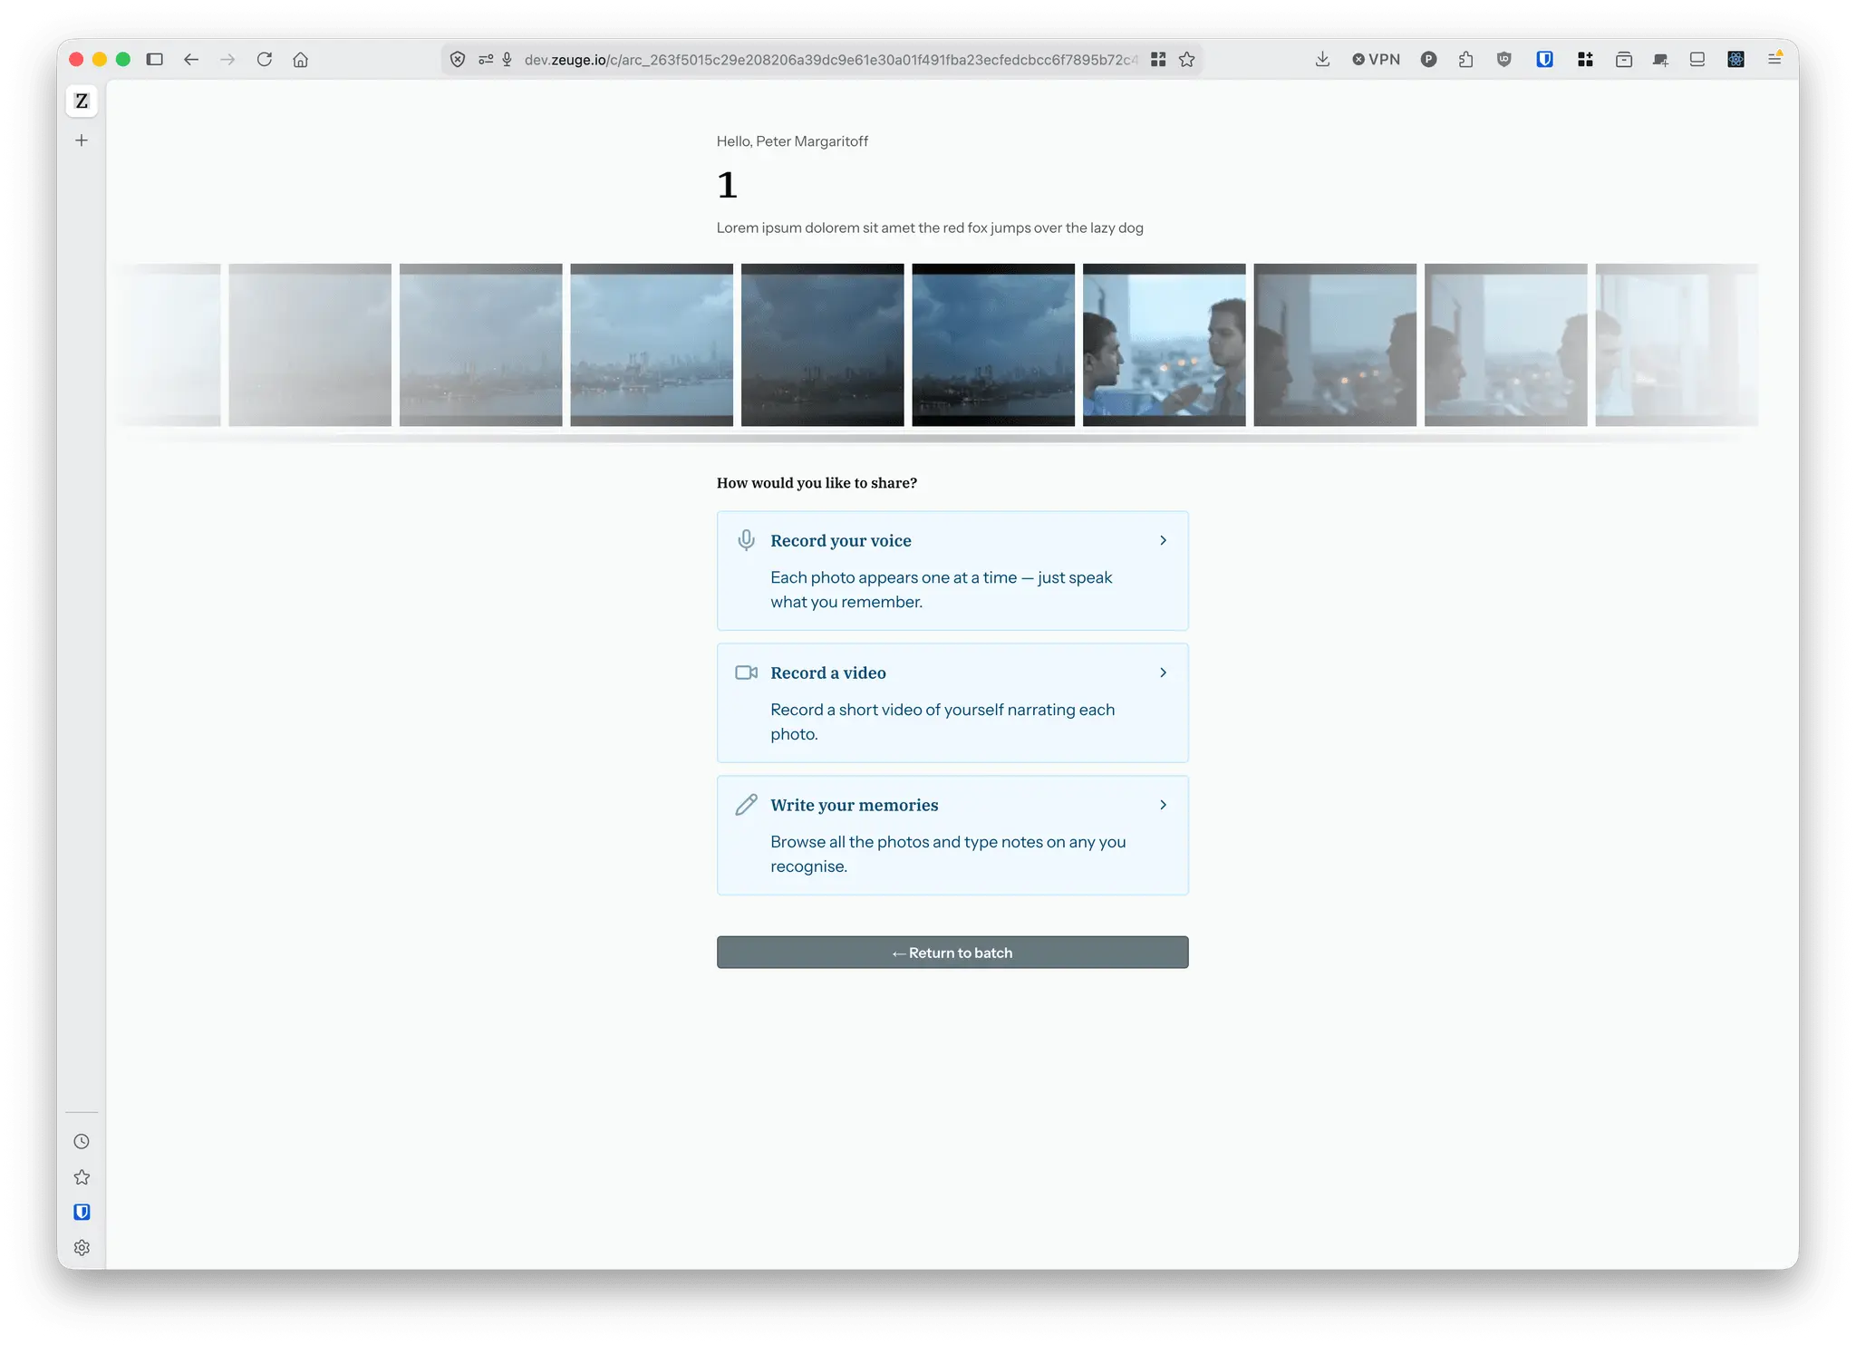
Task: Click the 'Hello, Peter Margaritoff' greeting text
Action: coord(792,141)
